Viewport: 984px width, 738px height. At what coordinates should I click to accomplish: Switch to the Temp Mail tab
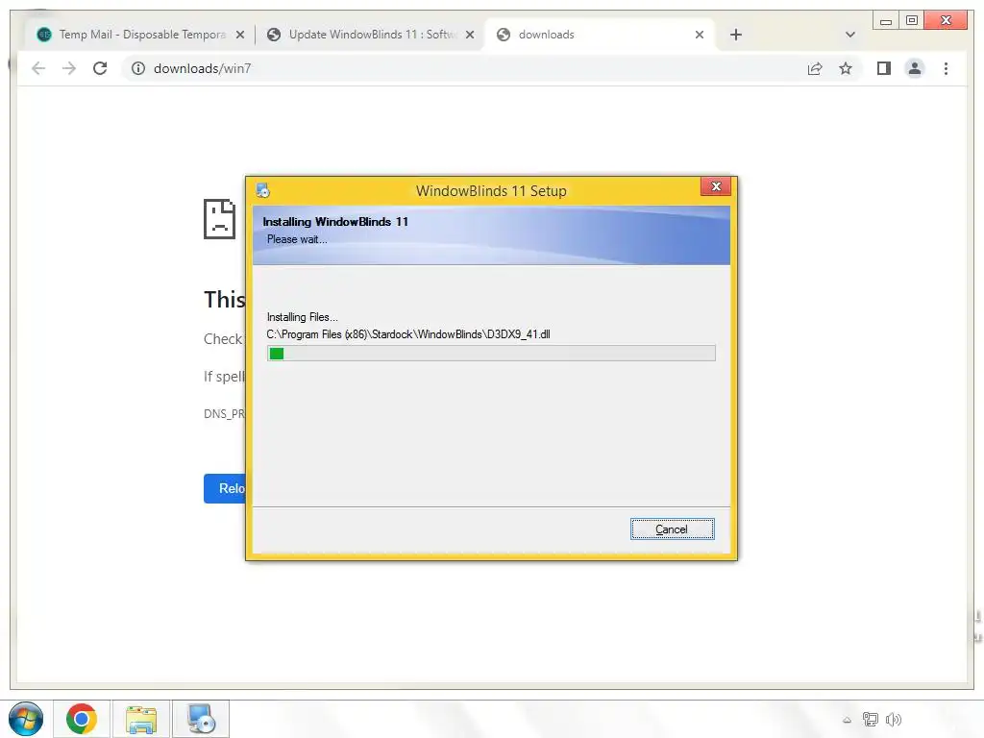(141, 35)
